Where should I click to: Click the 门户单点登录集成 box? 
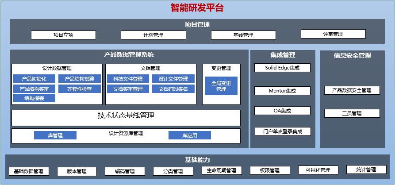click(283, 131)
